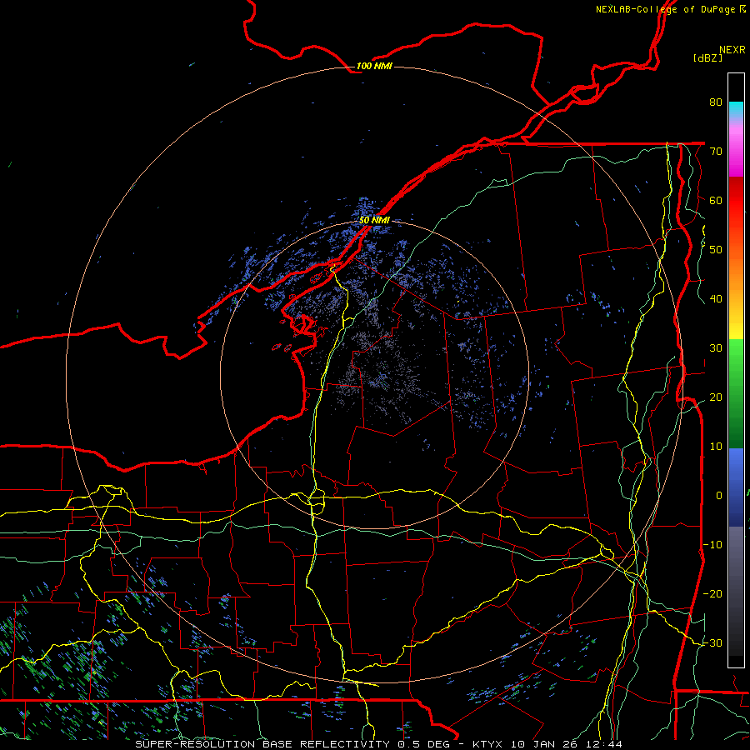Pick the magenta-pink segment of the color bar
The image size is (750, 750).
[736, 149]
